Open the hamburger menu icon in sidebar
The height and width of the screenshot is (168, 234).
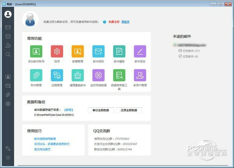[8, 158]
